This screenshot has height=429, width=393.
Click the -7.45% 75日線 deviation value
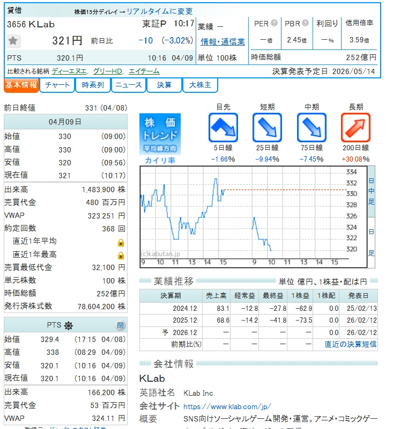point(312,159)
